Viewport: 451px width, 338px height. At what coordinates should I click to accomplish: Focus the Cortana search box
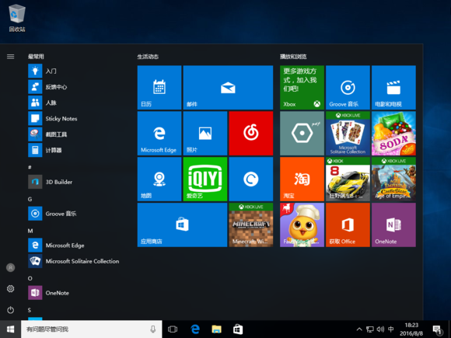tap(92, 329)
